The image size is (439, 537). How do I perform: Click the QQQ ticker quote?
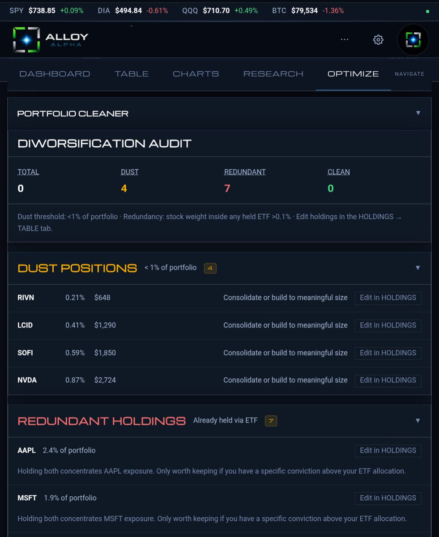220,11
